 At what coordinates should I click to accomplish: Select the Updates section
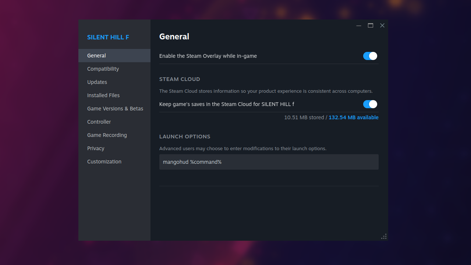tap(97, 82)
